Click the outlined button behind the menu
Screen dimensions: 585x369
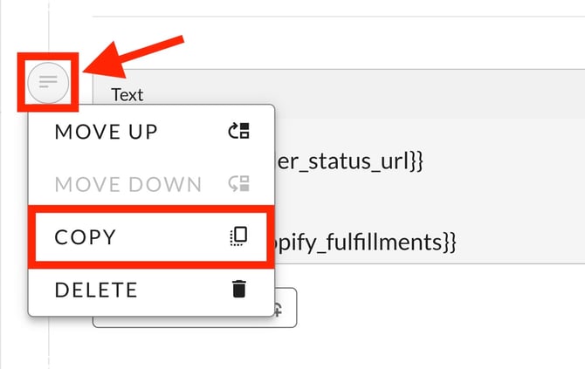(x=195, y=308)
